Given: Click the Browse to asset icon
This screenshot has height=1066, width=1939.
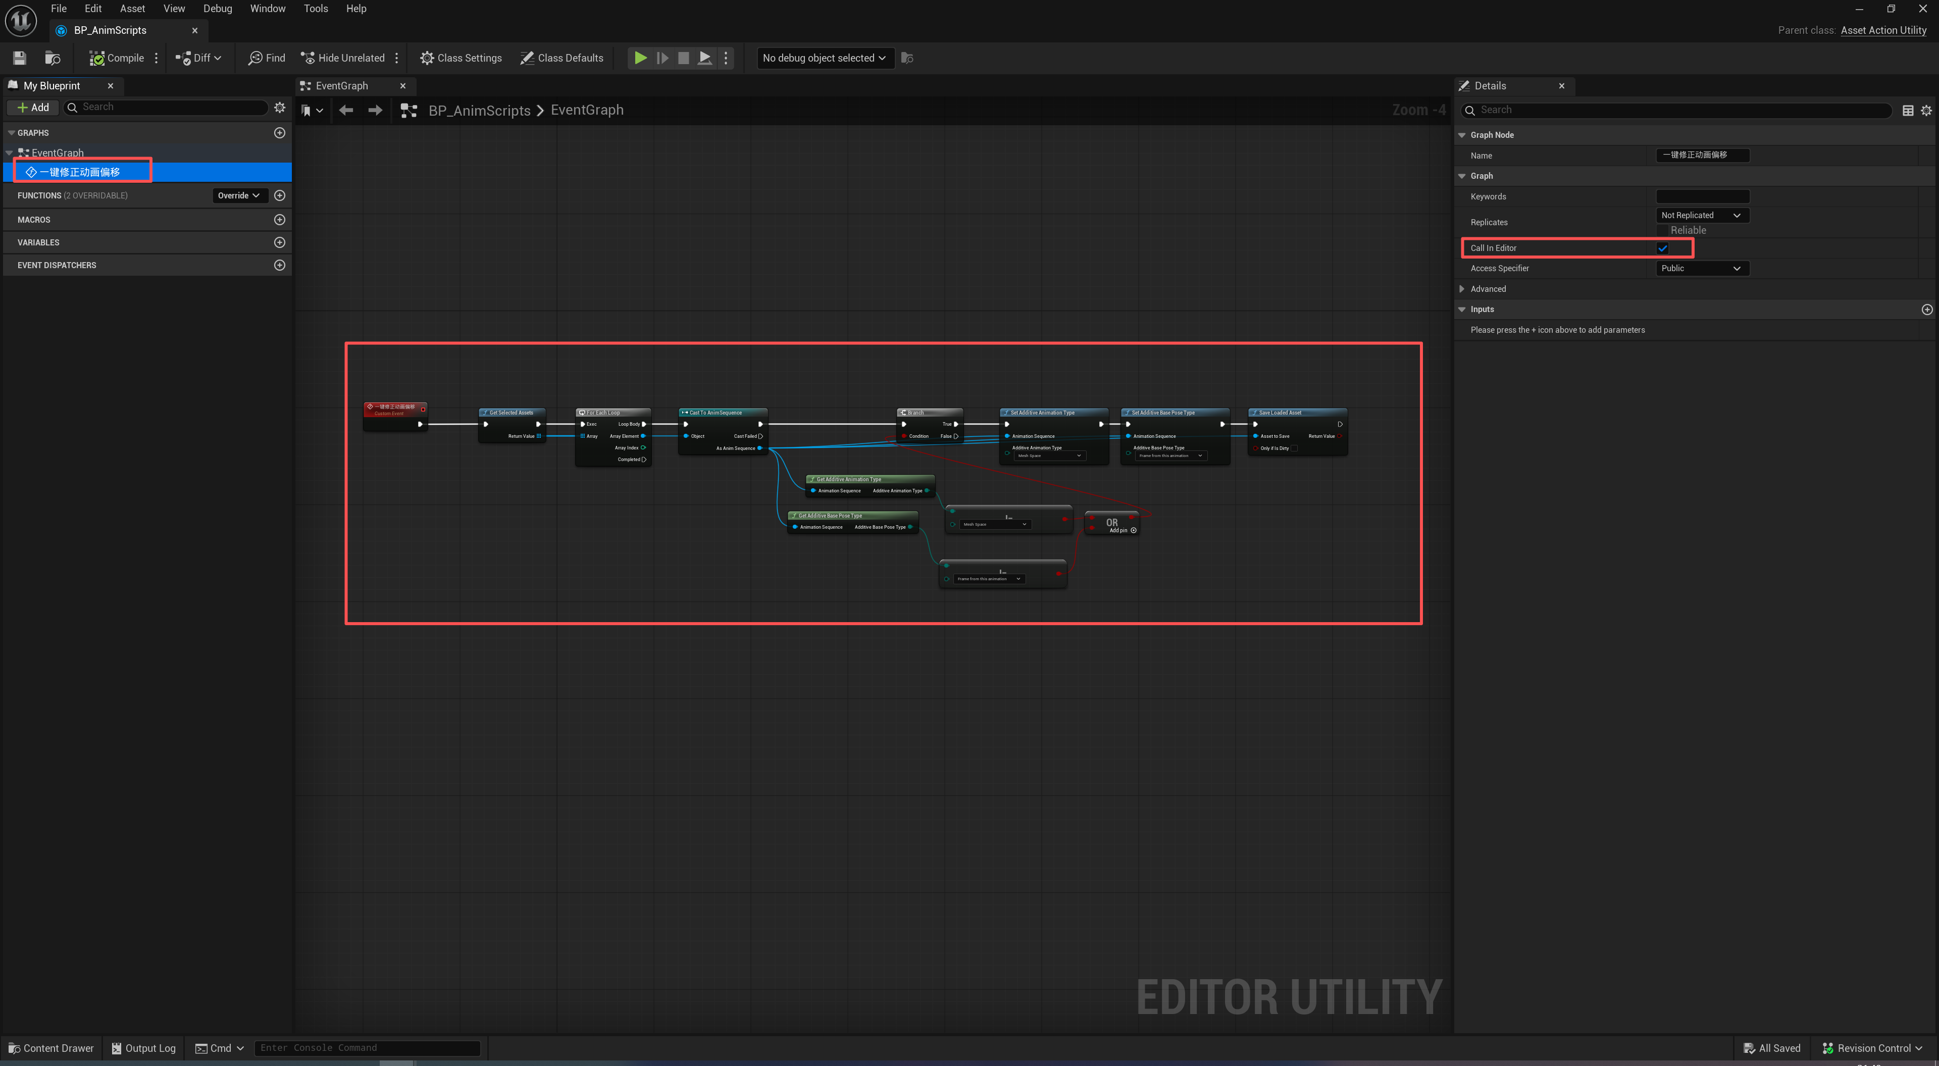Looking at the screenshot, I should point(52,58).
